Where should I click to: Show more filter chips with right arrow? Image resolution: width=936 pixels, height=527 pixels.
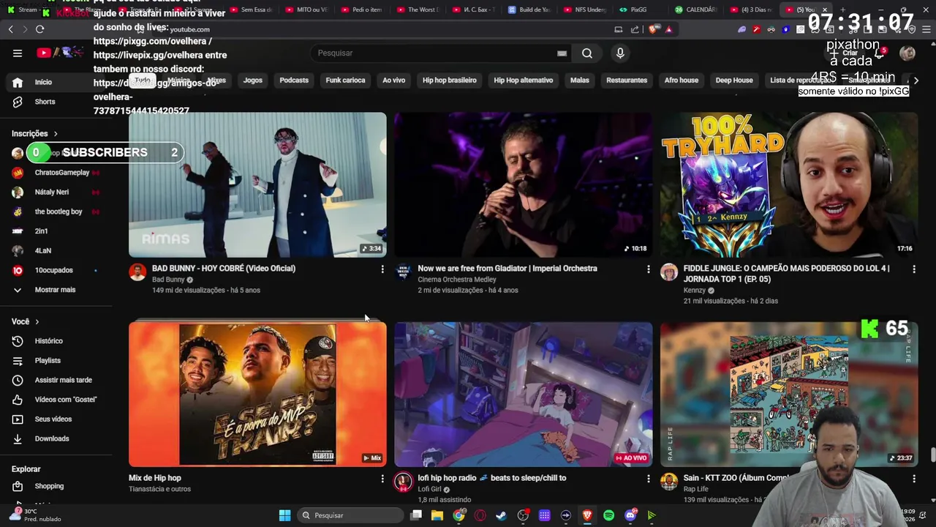[x=916, y=81]
